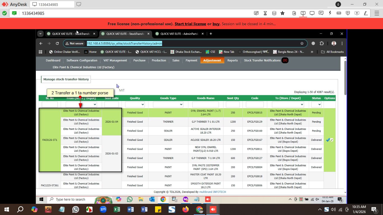Open the Goods Type filter dropdown
The height and width of the screenshot is (215, 383).
click(x=168, y=104)
